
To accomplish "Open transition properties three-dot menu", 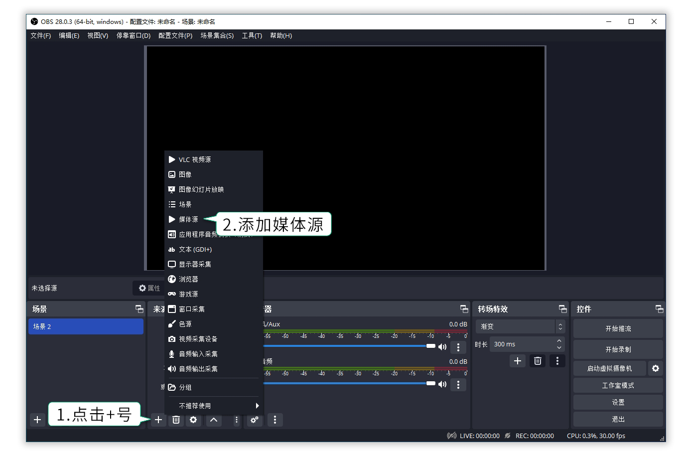I will point(557,361).
